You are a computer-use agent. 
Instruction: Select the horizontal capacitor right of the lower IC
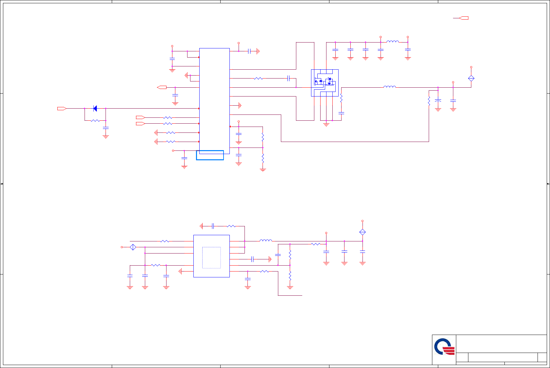coord(252,259)
